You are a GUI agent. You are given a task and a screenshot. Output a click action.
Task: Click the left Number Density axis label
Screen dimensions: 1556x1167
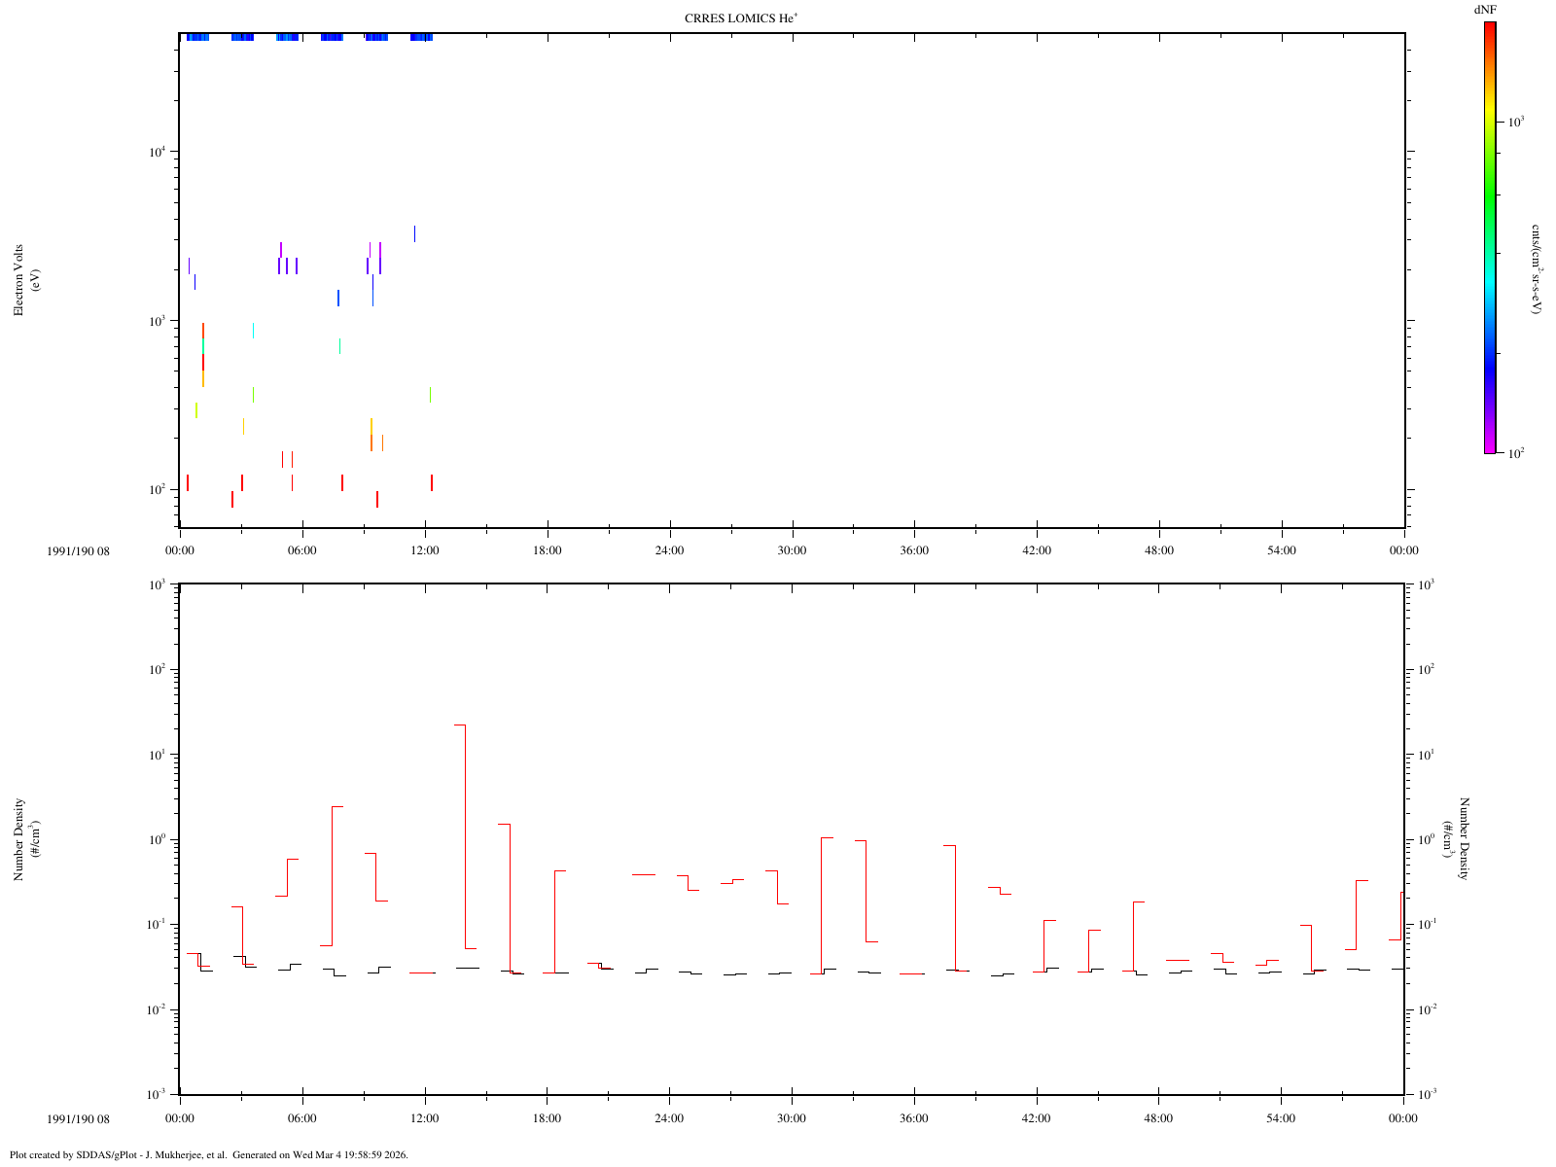point(26,840)
